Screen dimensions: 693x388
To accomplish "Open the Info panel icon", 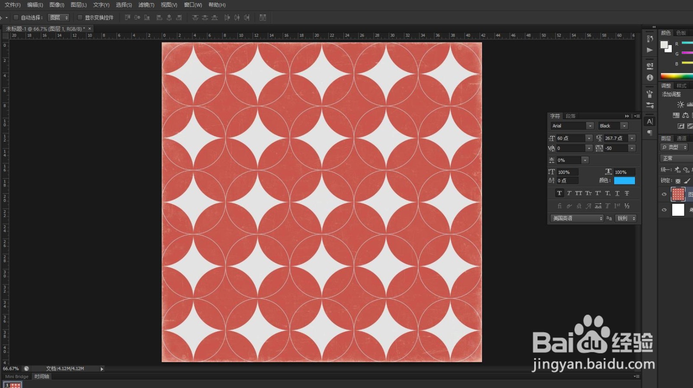I will click(650, 78).
